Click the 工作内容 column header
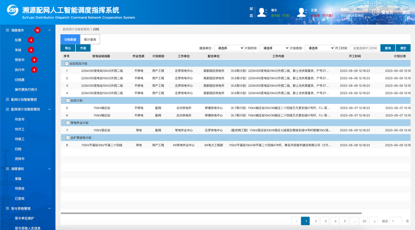This screenshot has width=415, height=230. (x=278, y=56)
